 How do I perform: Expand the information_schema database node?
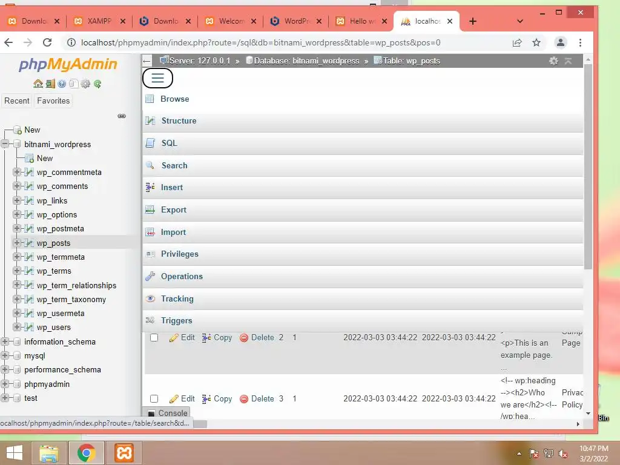coord(5,341)
